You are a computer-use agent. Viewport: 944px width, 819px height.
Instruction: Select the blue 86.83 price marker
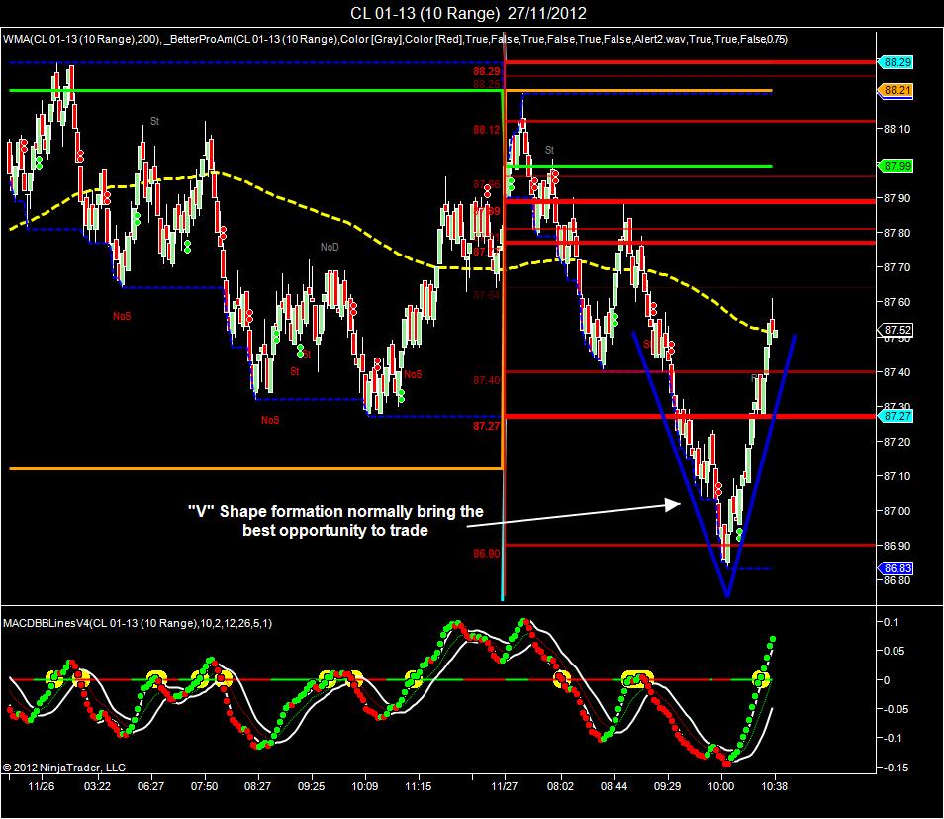[x=896, y=568]
